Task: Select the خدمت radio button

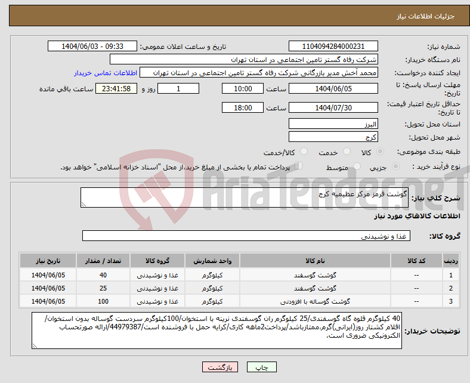Action: click(347, 152)
